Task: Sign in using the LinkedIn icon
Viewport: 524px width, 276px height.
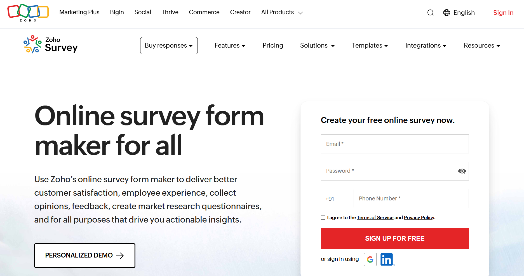Action: click(x=387, y=259)
